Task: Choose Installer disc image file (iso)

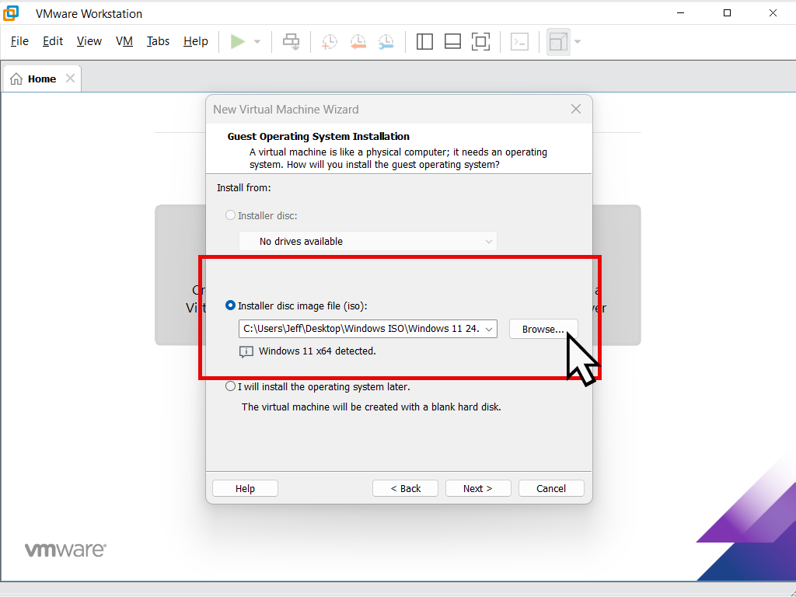Action: pyautogui.click(x=230, y=305)
